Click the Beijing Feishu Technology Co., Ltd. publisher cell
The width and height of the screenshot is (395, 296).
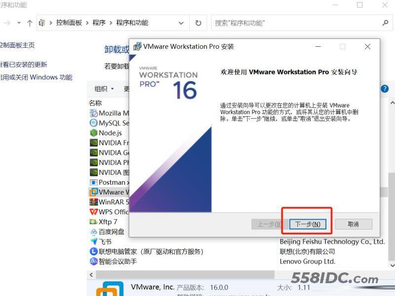click(x=332, y=242)
